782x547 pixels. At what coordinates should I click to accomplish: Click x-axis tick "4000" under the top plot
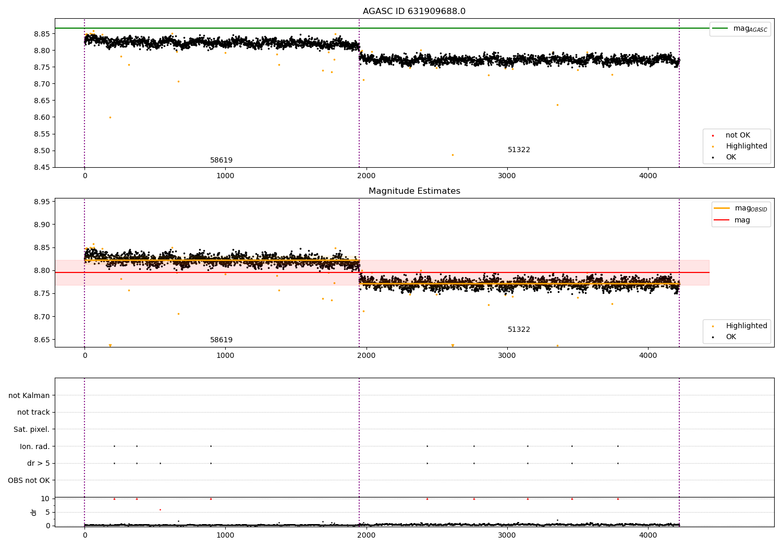[x=648, y=176]
